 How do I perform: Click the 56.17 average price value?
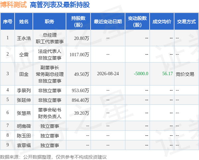167,74
